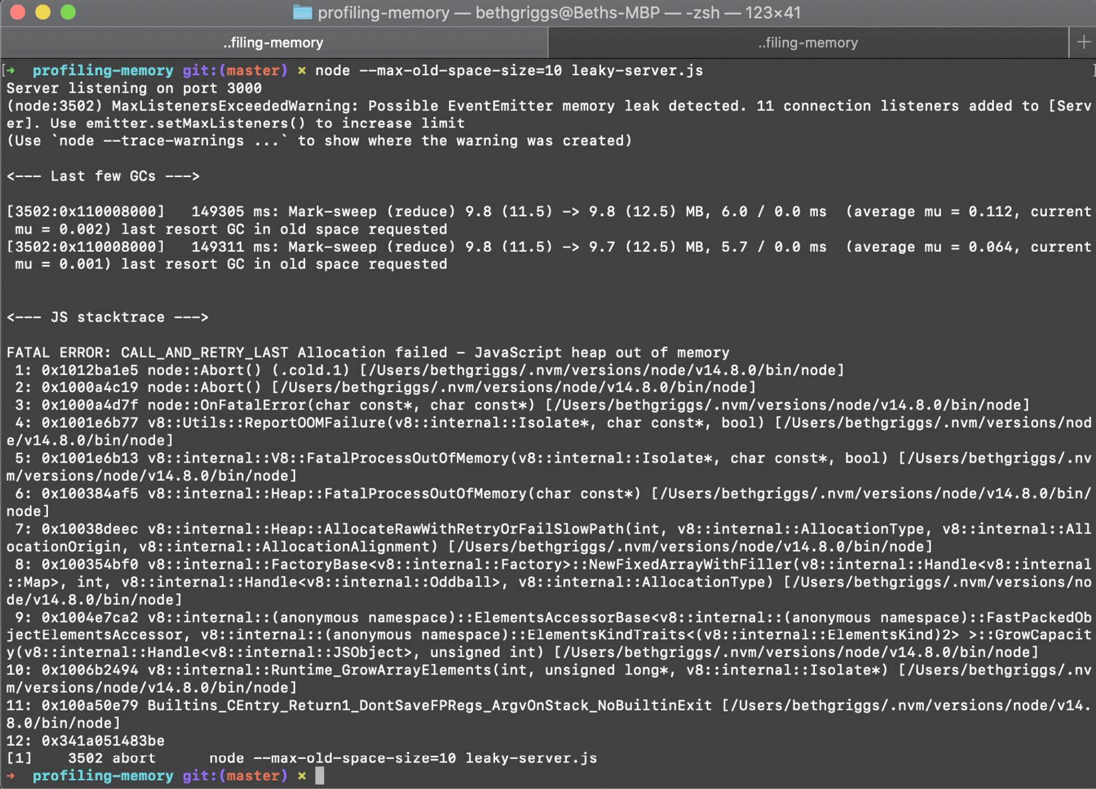This screenshot has width=1096, height=789.
Task: Select the active ..filing-memory tab
Action: coord(273,42)
